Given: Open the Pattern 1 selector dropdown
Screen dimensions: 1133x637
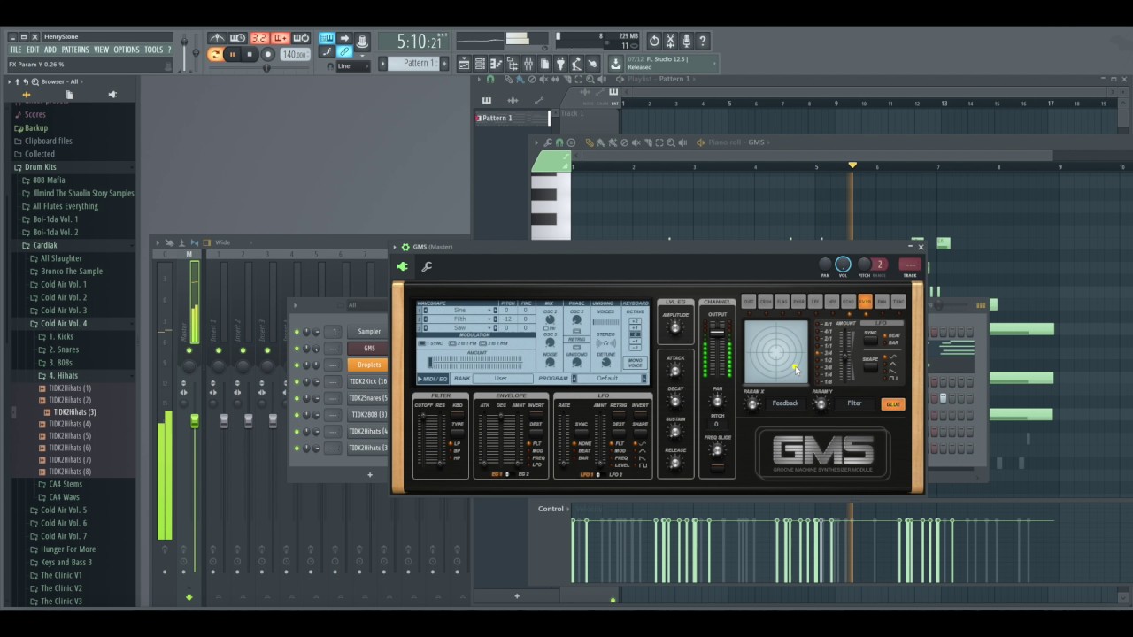Looking at the screenshot, I should (414, 64).
